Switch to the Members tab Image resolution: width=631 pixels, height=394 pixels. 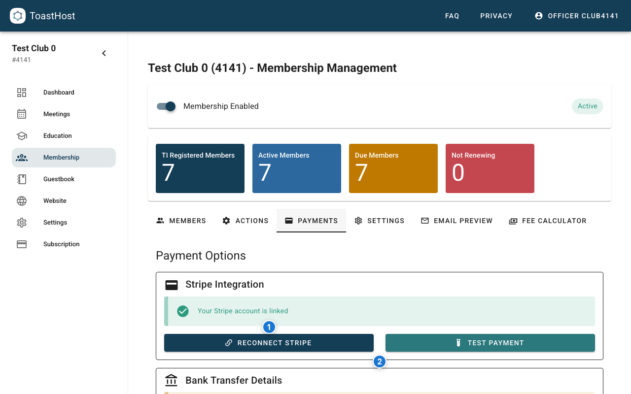180,221
